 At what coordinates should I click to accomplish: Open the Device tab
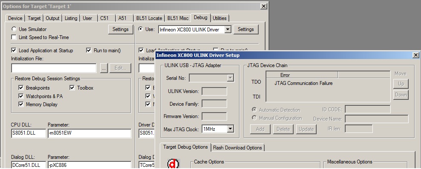15,18
